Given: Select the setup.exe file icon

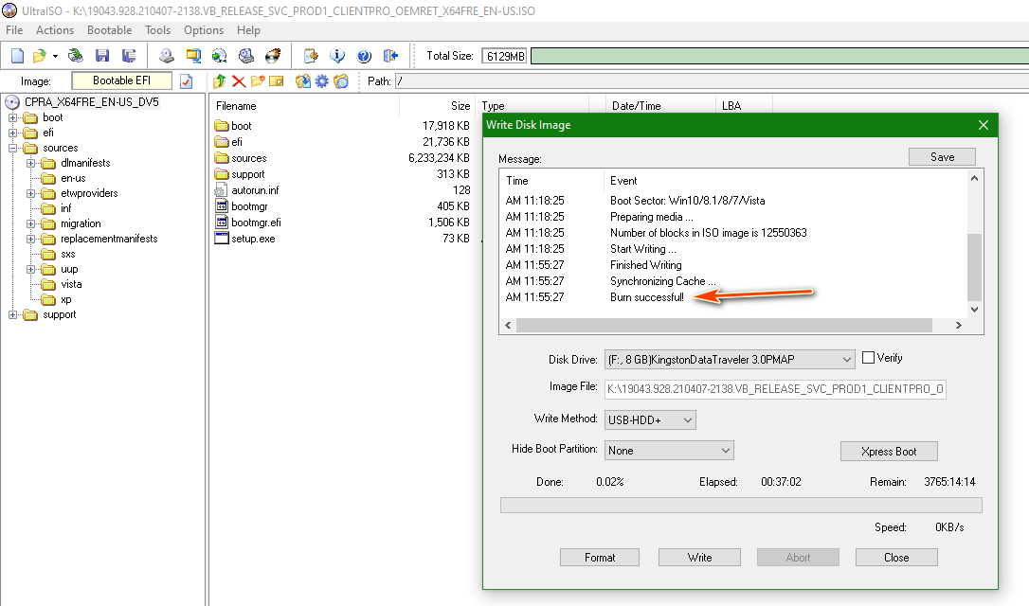Looking at the screenshot, I should pyautogui.click(x=222, y=239).
